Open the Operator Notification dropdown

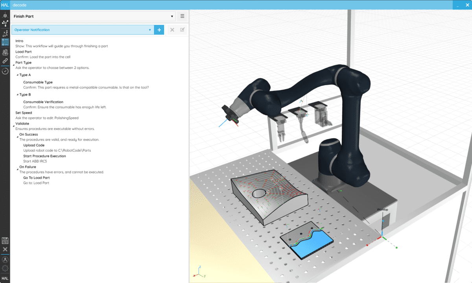(x=149, y=30)
